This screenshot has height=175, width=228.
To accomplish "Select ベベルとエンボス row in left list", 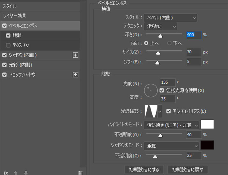I will [x=40, y=26].
